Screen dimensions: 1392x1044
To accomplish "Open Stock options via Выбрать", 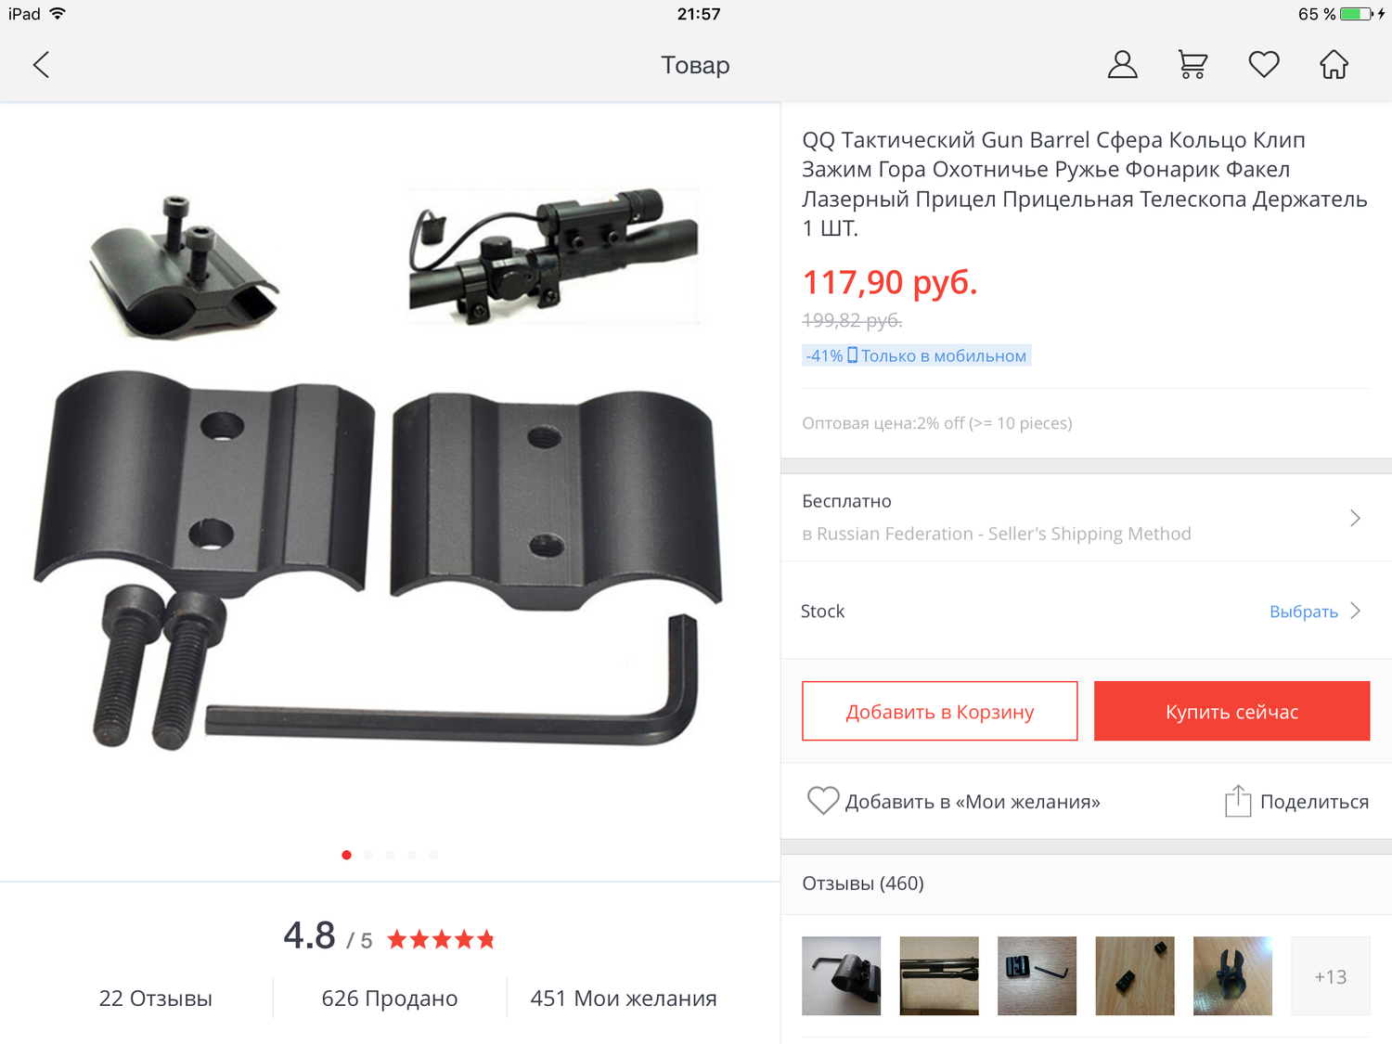I will 1303,612.
